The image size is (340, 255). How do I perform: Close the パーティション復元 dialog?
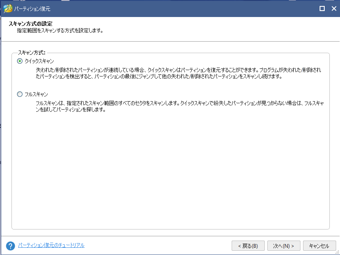[x=334, y=8]
